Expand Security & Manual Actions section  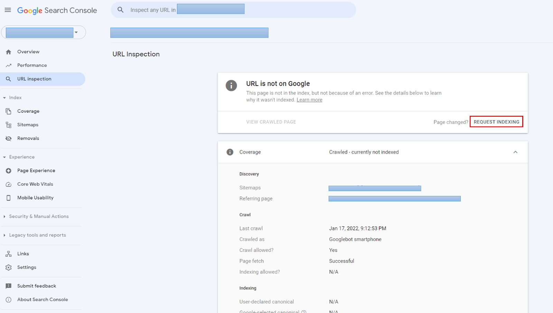[x=39, y=217]
